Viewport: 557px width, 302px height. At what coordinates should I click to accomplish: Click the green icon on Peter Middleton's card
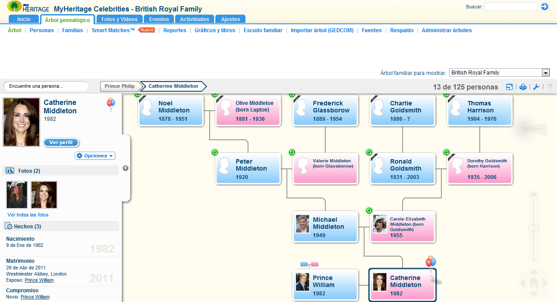pos(215,153)
